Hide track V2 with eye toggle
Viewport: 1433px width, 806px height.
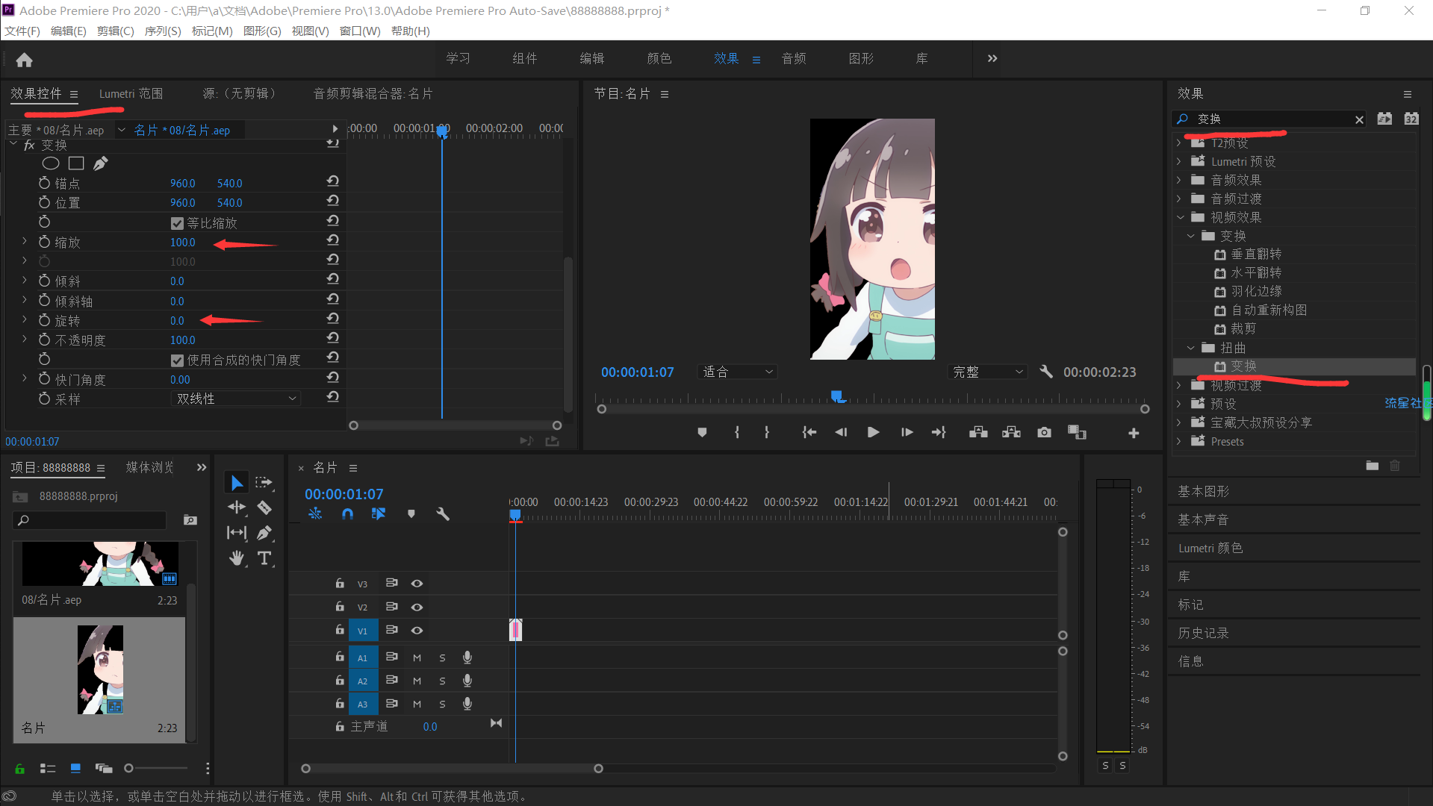click(417, 607)
